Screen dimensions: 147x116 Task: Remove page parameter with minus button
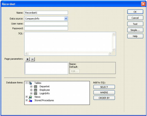(x=32, y=59)
